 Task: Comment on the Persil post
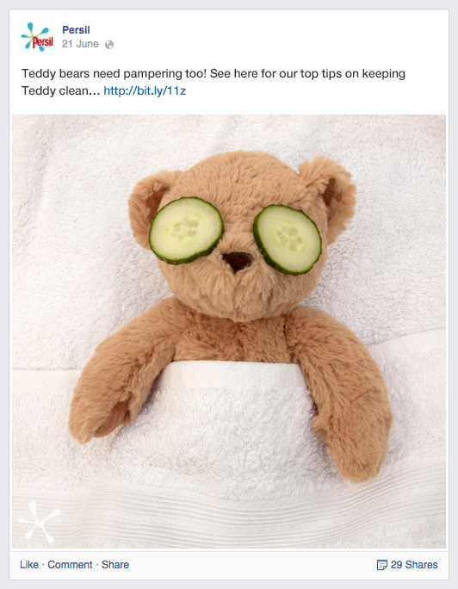pyautogui.click(x=70, y=565)
